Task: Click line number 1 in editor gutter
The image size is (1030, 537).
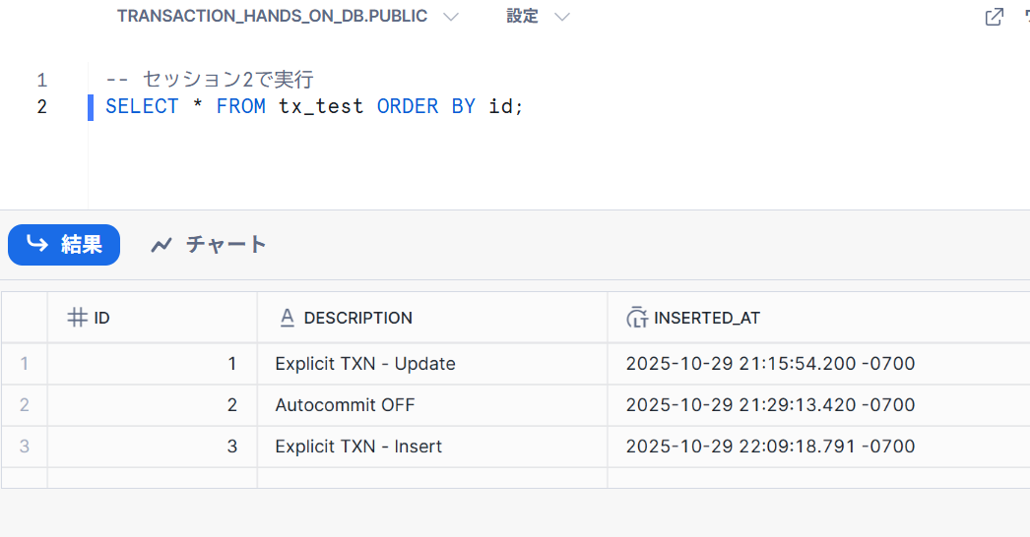Action: [41, 80]
